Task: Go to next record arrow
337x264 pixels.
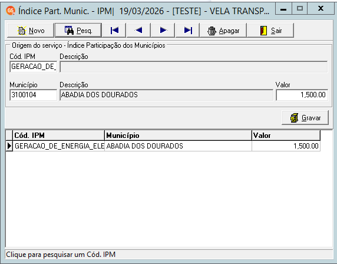Action: [163, 31]
